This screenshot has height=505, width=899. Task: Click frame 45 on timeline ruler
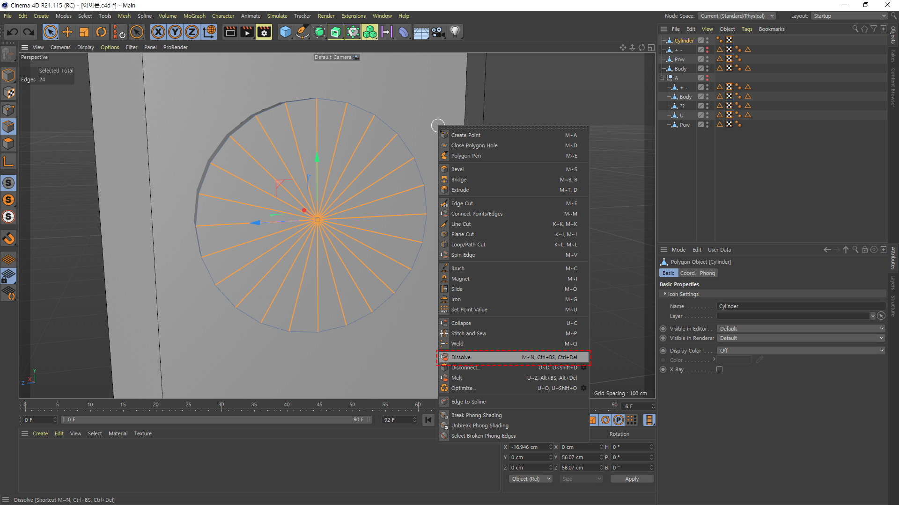[x=319, y=405]
